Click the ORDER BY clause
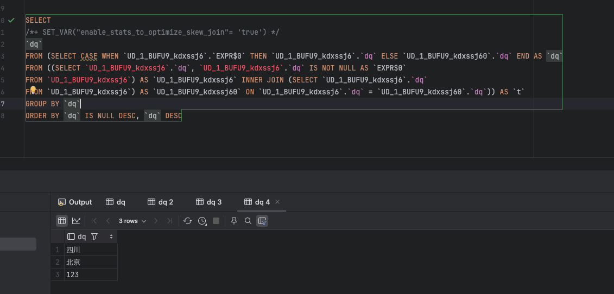Image resolution: width=614 pixels, height=294 pixels. click(103, 116)
